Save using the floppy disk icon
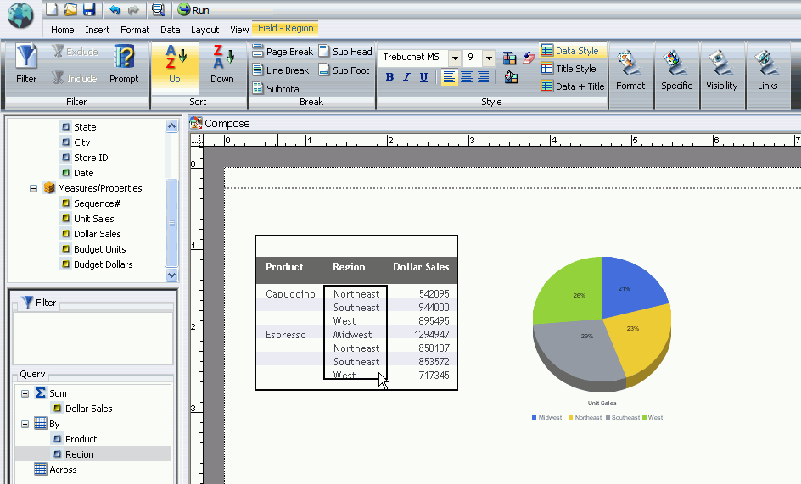 (x=89, y=9)
